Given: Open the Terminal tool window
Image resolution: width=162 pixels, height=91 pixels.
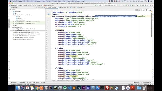Looking at the screenshot, I should 14,83.
